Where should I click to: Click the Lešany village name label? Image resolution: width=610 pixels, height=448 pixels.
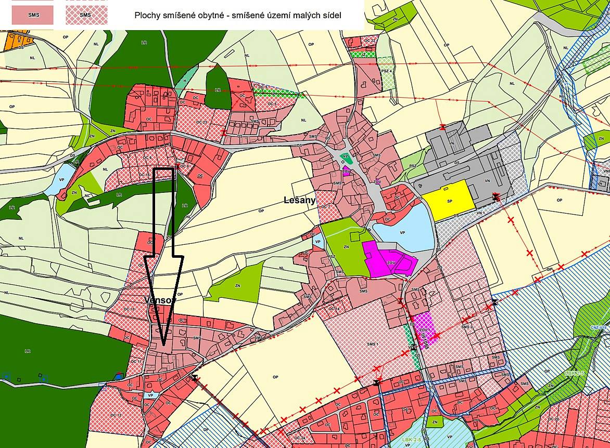point(300,200)
